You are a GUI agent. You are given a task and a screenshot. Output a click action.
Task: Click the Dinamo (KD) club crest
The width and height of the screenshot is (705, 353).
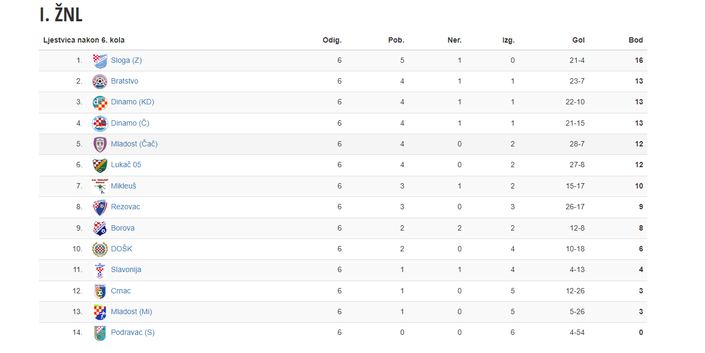[100, 102]
